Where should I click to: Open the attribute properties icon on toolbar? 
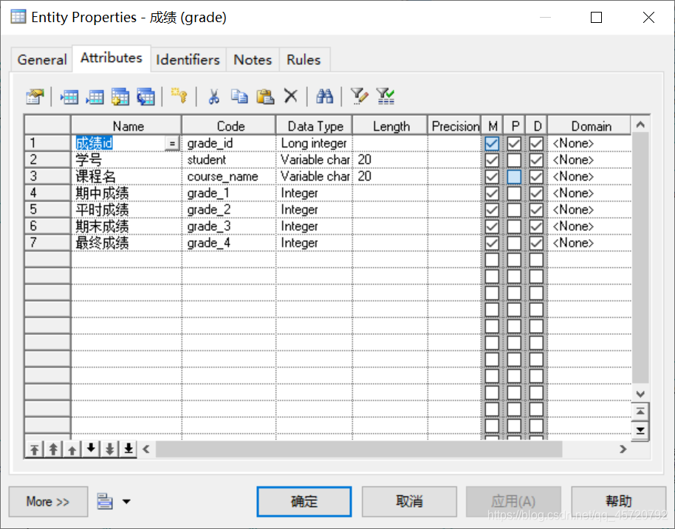(x=34, y=96)
